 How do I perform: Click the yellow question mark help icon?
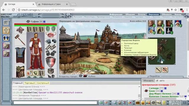(164, 103)
